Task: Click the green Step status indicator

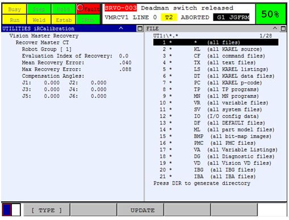Action: click(39, 9)
